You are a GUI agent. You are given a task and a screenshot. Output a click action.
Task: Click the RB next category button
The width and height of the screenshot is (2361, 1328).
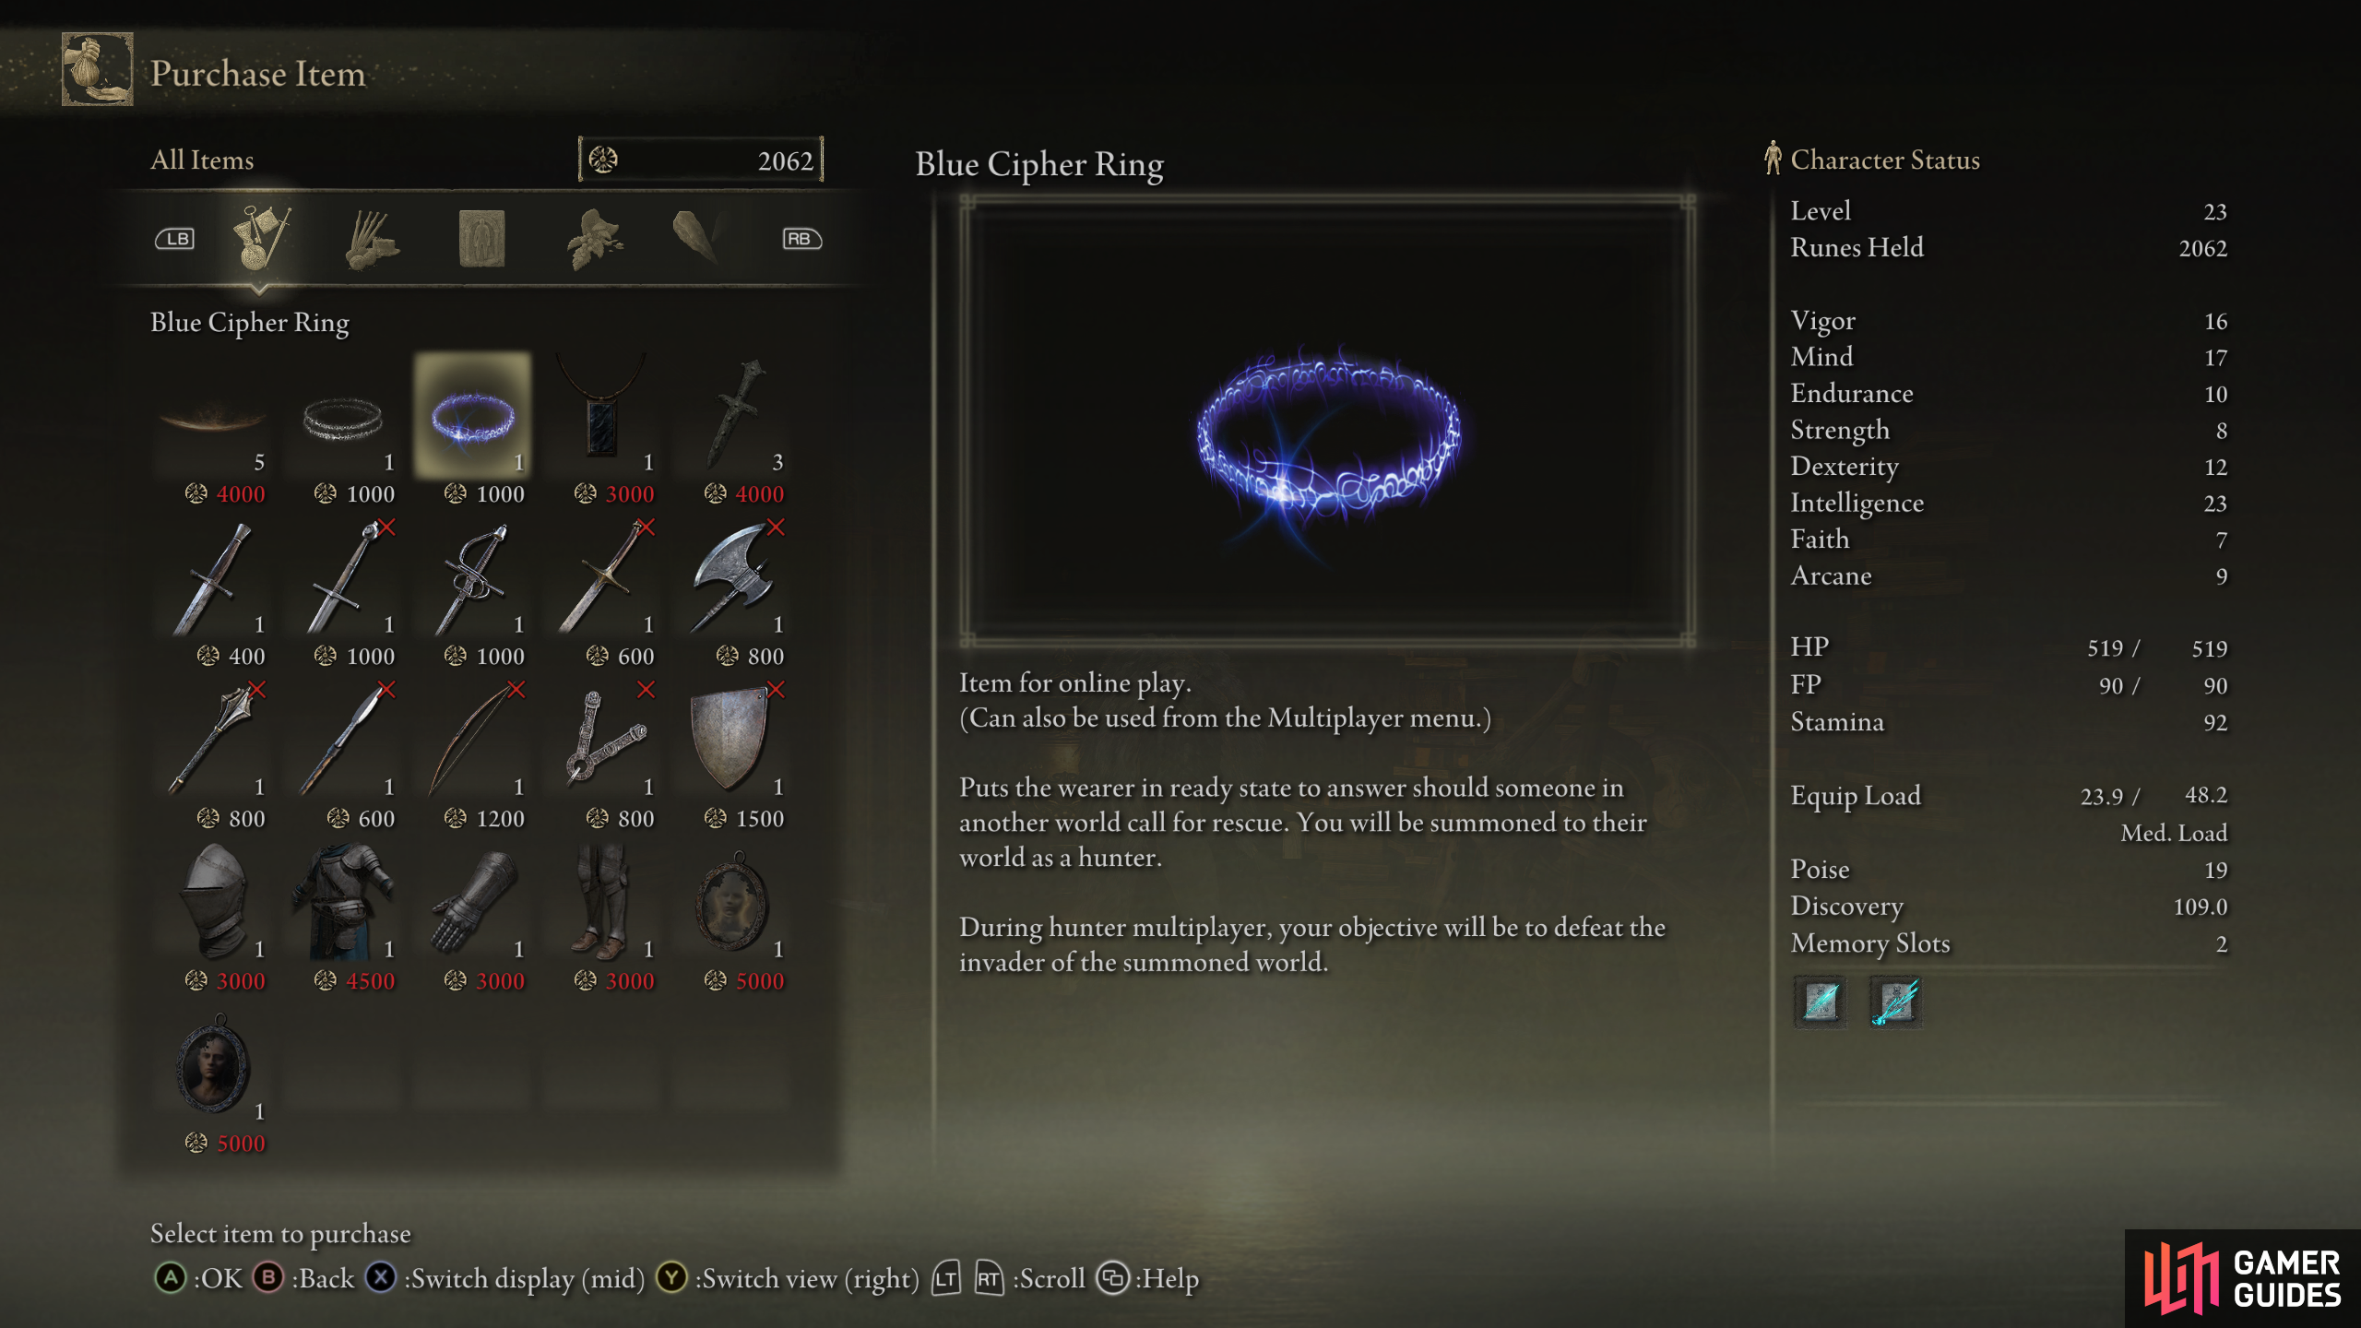click(x=801, y=239)
